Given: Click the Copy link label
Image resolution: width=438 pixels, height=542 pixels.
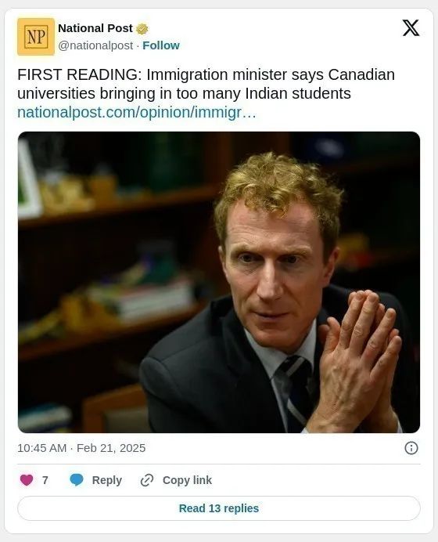Looking at the screenshot, I should [187, 480].
